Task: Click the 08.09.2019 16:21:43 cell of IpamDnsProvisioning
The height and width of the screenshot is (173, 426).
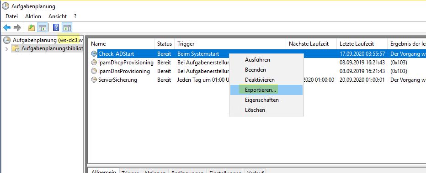Action: pos(362,71)
